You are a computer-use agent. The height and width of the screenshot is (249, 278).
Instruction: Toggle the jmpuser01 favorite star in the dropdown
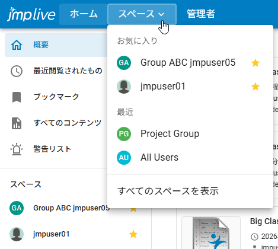[255, 87]
